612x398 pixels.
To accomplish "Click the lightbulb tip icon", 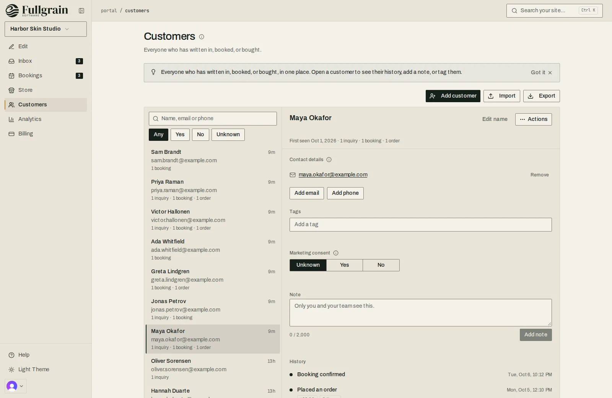I will click(153, 72).
